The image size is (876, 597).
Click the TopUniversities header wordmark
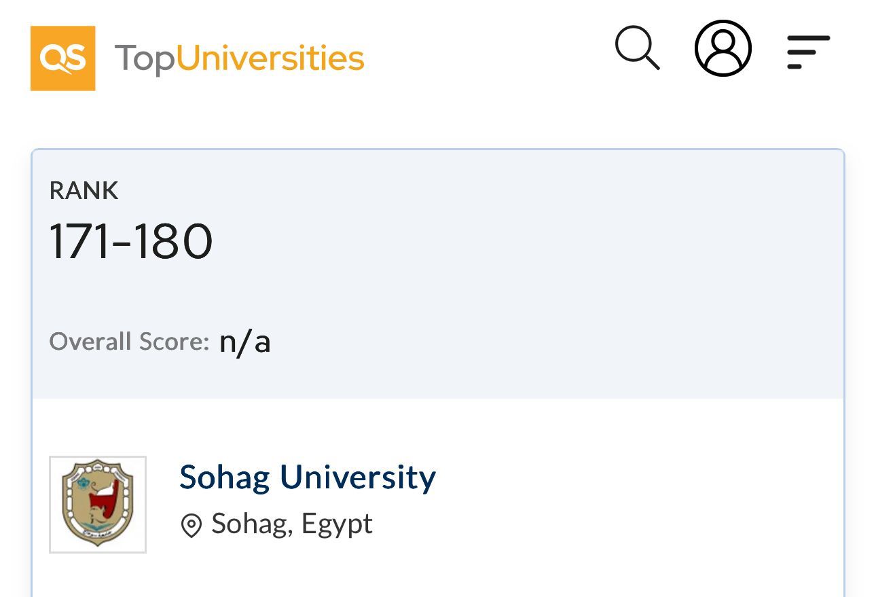(x=240, y=58)
